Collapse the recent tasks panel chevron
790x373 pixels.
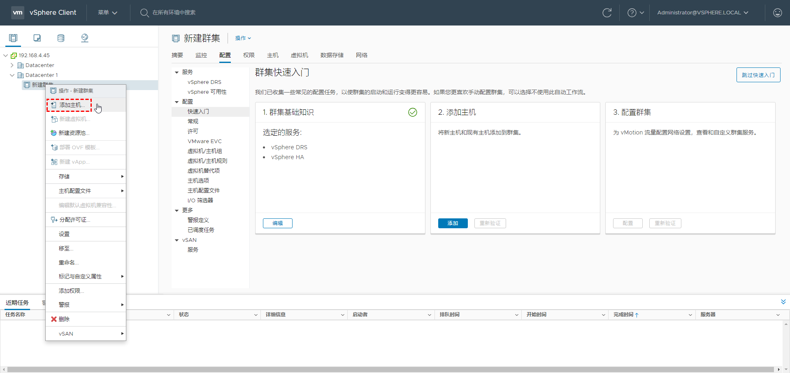pos(783,302)
